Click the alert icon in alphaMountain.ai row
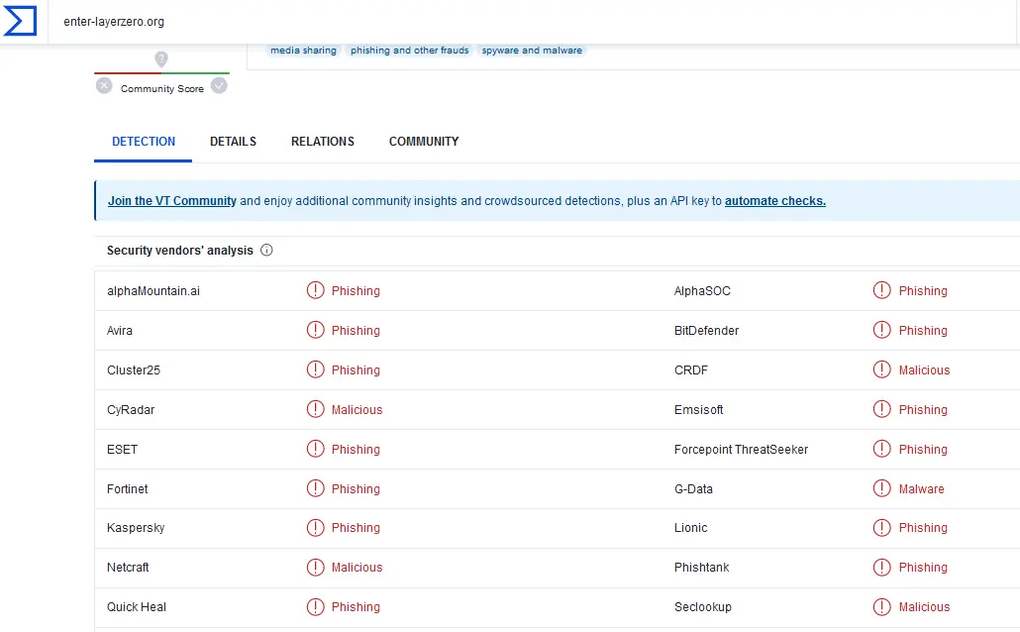Image resolution: width=1020 pixels, height=632 pixels. click(x=316, y=290)
